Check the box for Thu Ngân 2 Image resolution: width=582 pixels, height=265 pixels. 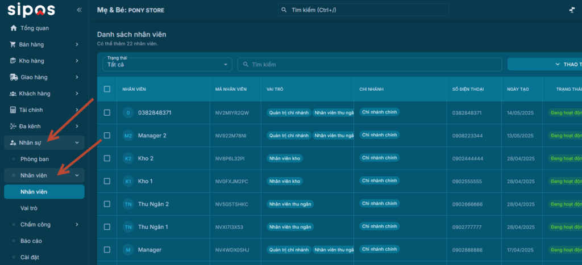107,204
